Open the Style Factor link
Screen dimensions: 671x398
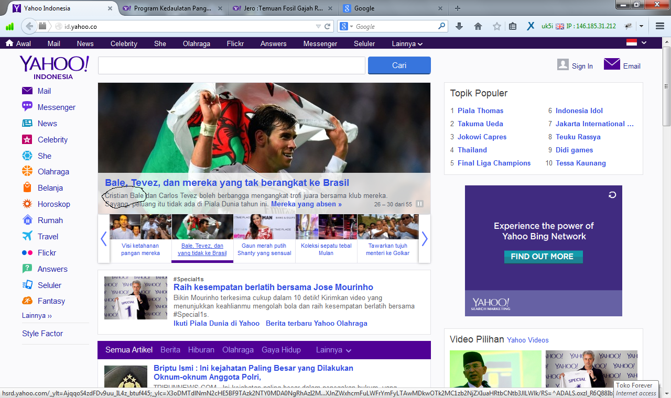pos(42,334)
